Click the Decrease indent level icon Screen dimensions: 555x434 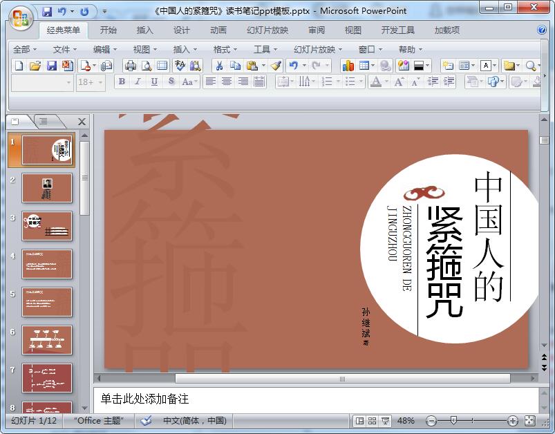[x=433, y=82]
